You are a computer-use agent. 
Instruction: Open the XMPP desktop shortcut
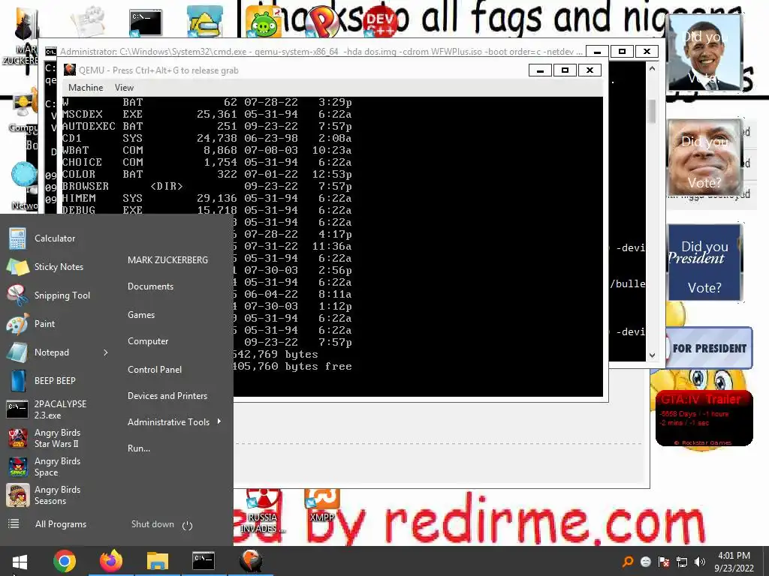tap(321, 505)
